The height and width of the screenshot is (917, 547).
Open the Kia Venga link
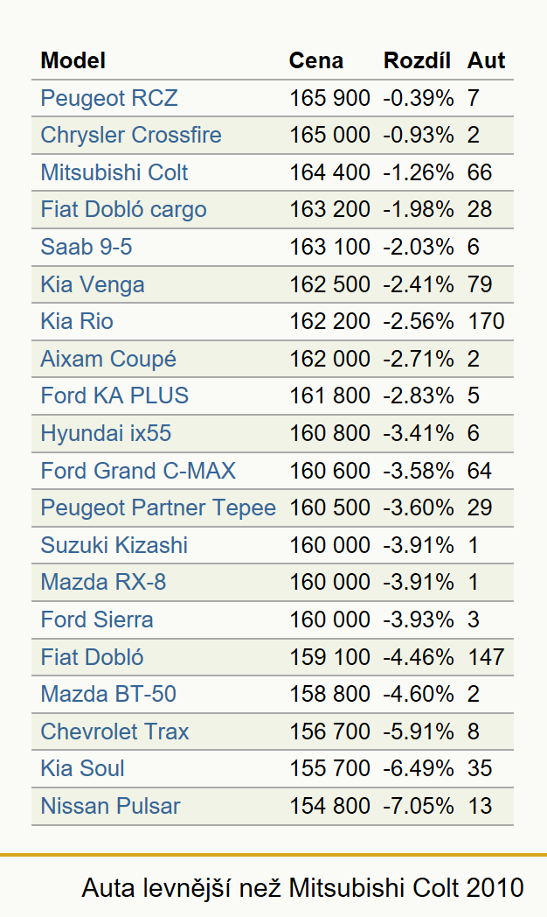point(93,284)
